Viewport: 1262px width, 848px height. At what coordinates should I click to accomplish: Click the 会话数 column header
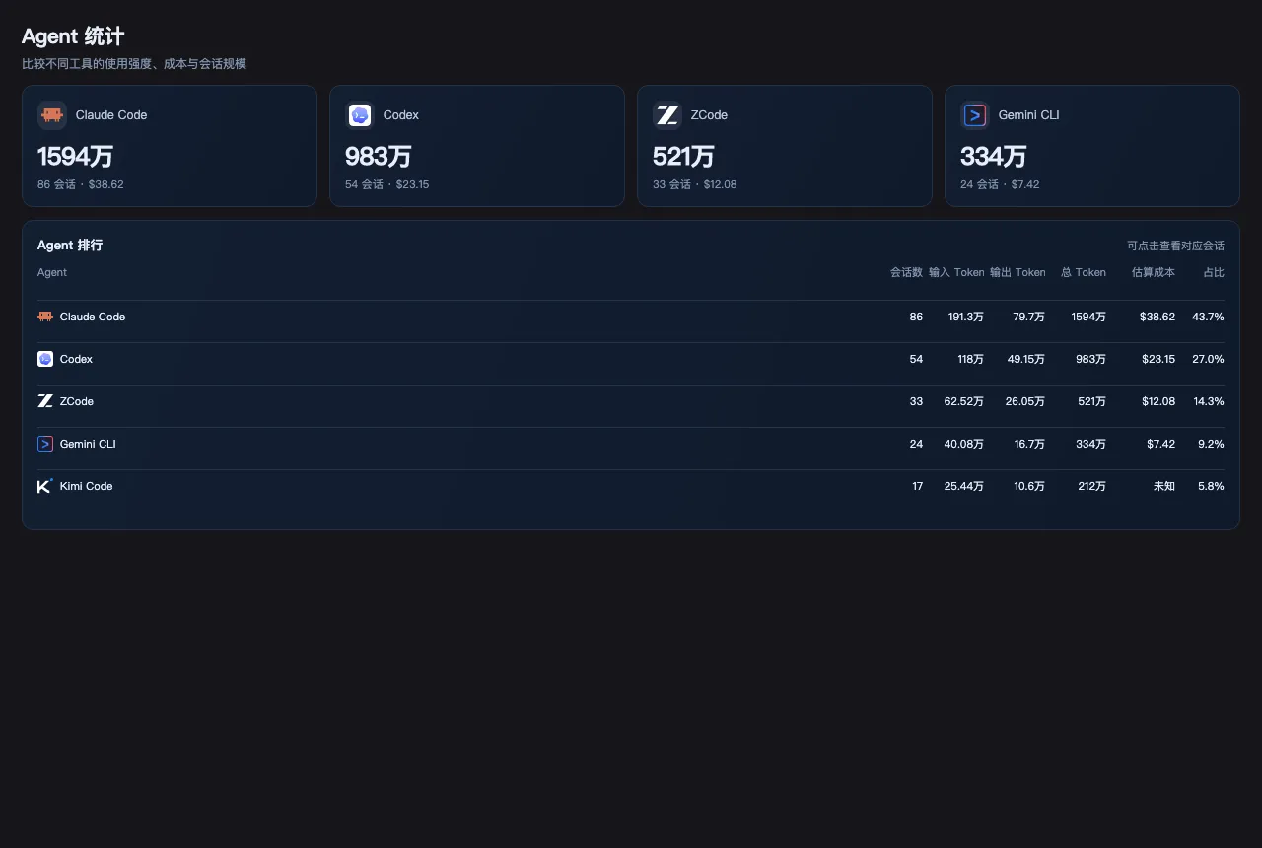[906, 272]
